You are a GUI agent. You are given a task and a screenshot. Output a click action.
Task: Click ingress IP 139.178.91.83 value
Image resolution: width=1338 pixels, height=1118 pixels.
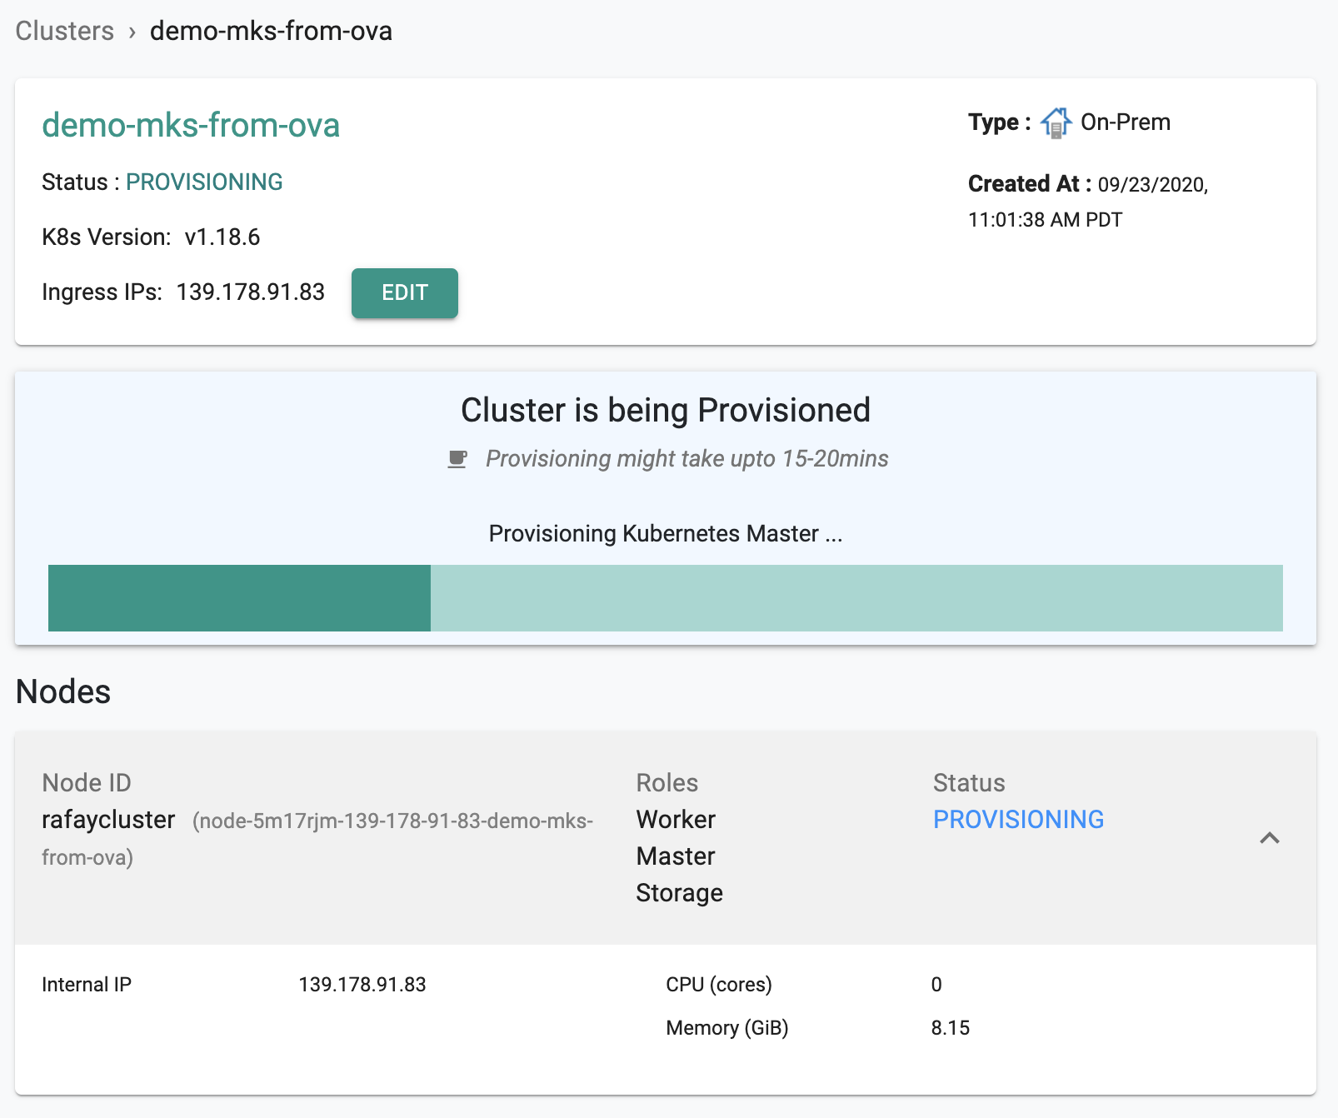pyautogui.click(x=251, y=292)
